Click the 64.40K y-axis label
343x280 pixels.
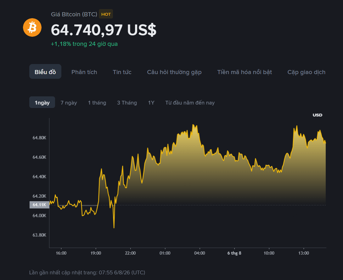pos(39,176)
